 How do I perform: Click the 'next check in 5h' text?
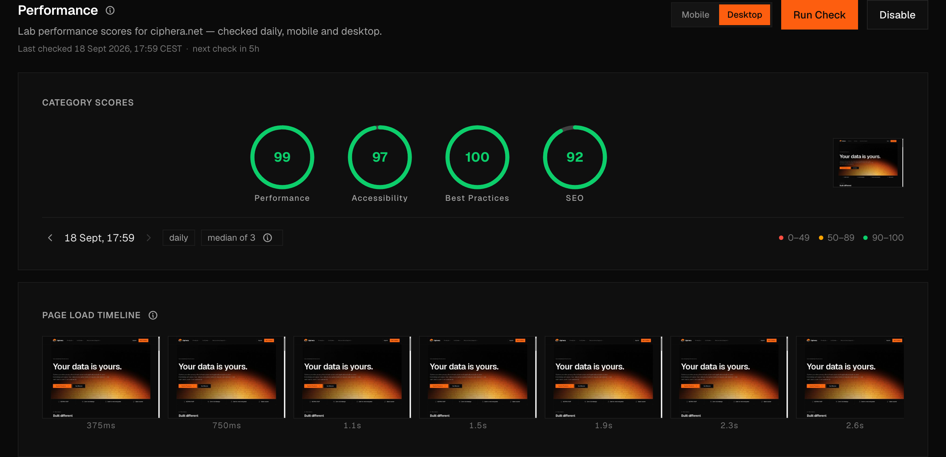[226, 49]
